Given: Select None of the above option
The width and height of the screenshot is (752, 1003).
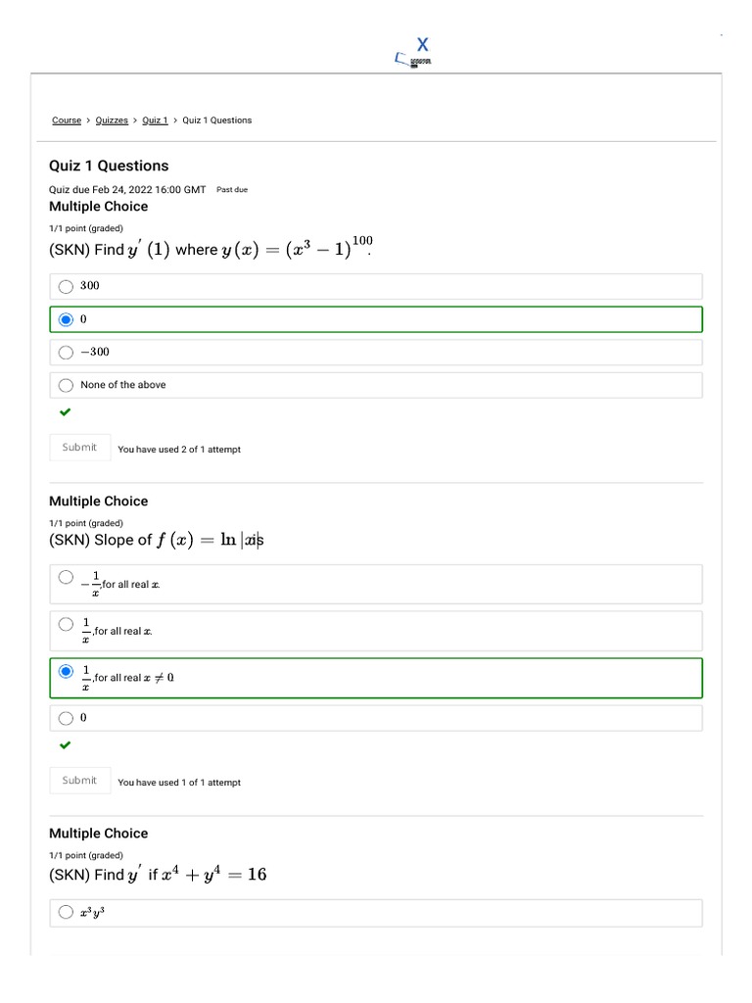Looking at the screenshot, I should coord(66,386).
